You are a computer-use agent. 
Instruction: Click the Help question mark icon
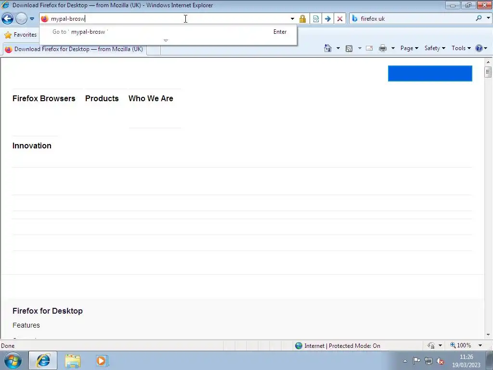pos(479,48)
